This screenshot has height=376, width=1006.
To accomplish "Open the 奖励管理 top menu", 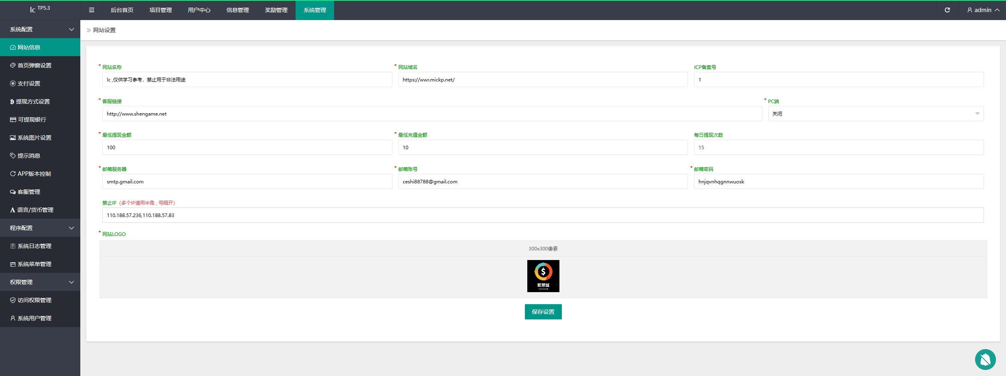I will tap(276, 10).
